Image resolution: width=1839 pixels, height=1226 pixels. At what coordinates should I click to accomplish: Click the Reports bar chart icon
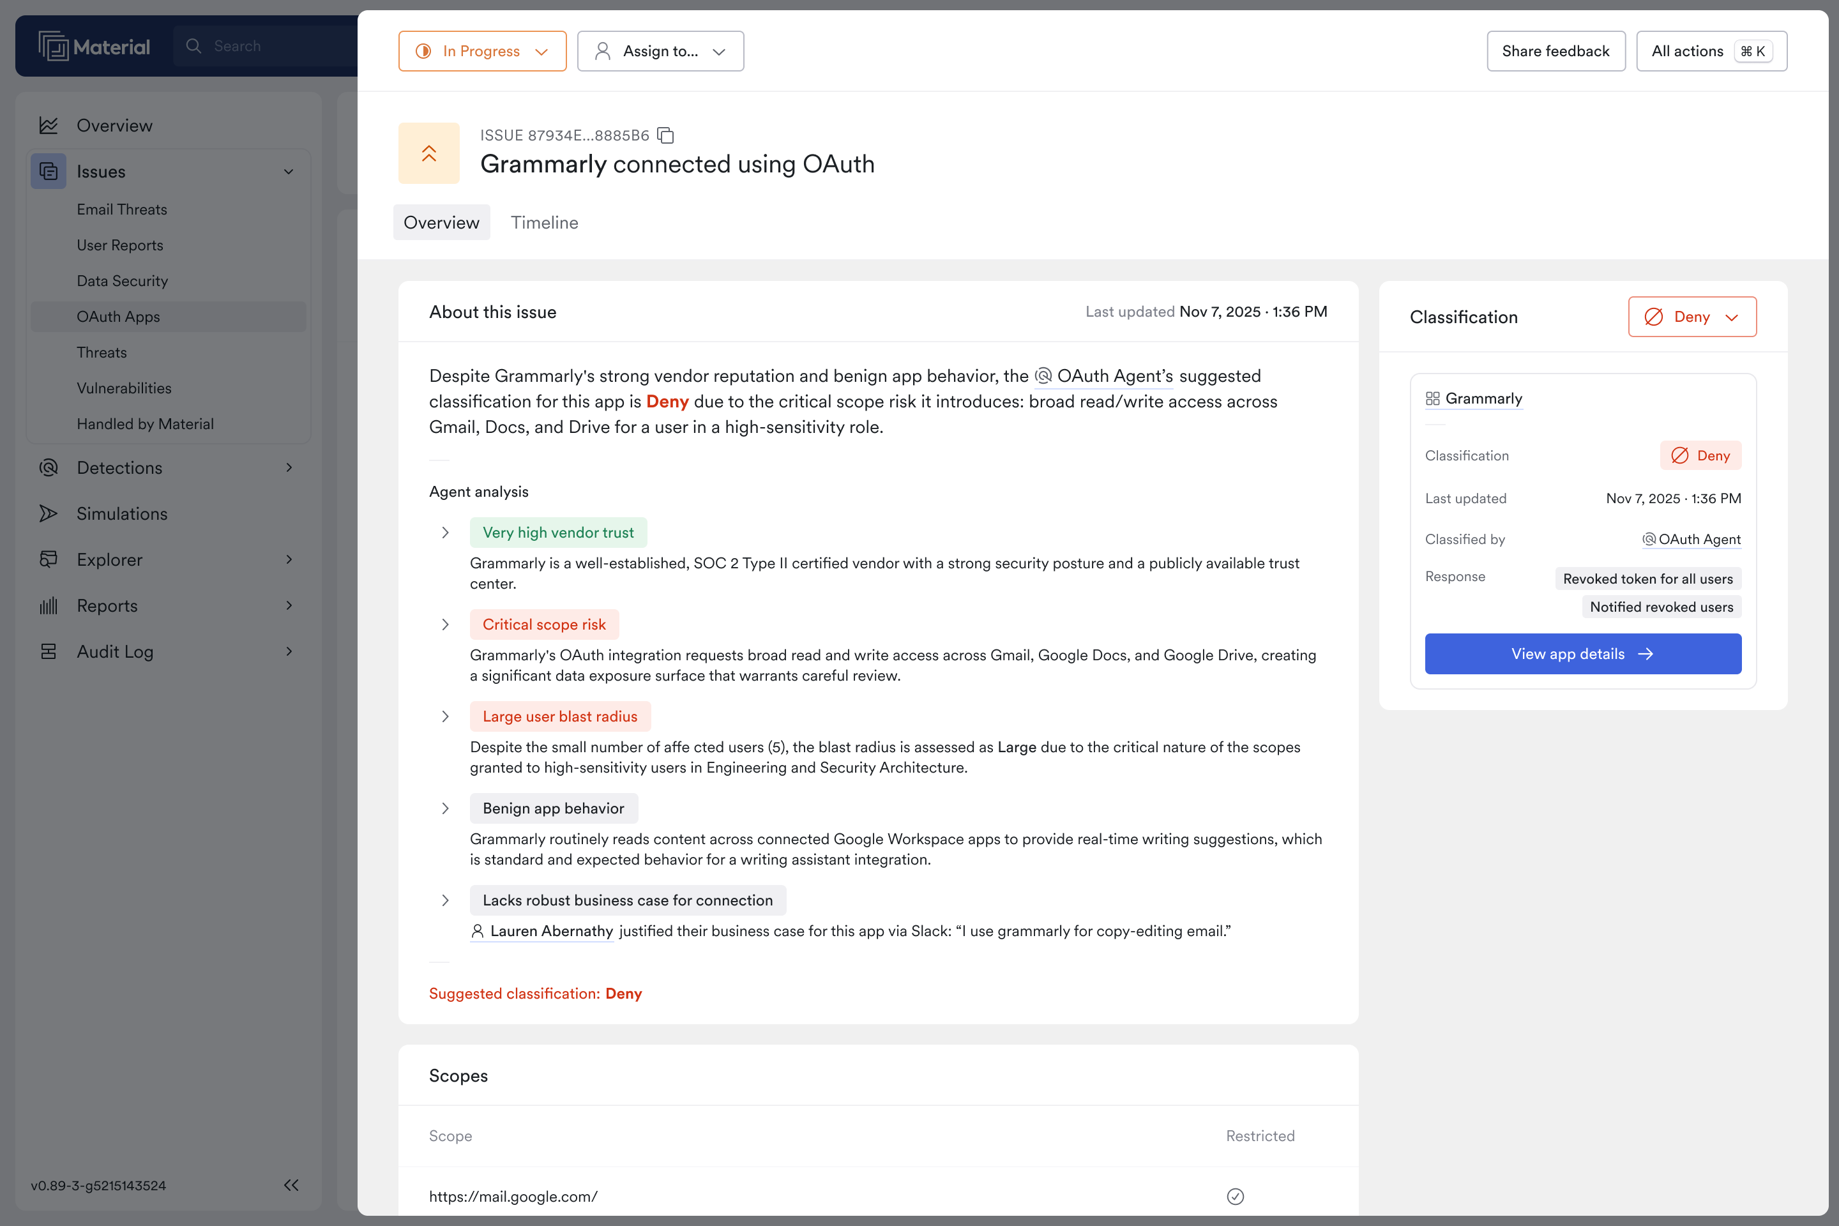[49, 606]
